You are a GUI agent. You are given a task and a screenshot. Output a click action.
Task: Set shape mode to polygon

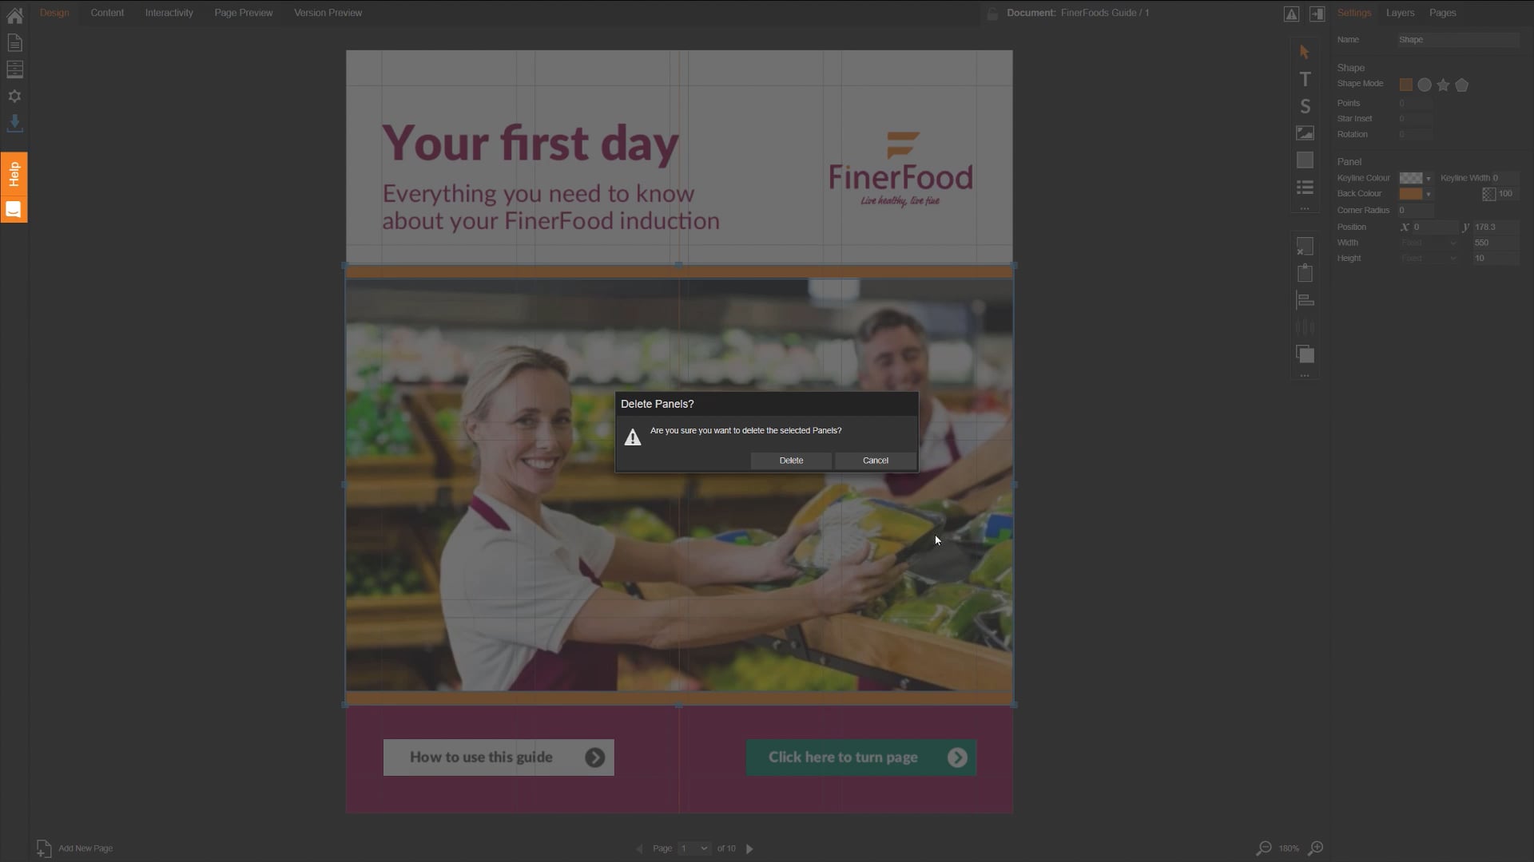(x=1461, y=85)
